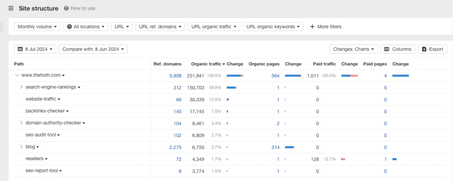
Task: Expand the domain-authority-checker folder
Action: point(21,123)
